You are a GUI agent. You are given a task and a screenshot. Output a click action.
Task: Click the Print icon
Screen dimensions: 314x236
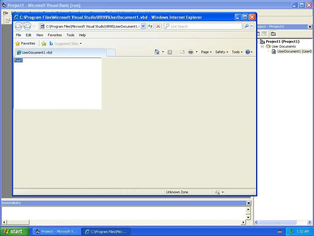click(x=191, y=52)
